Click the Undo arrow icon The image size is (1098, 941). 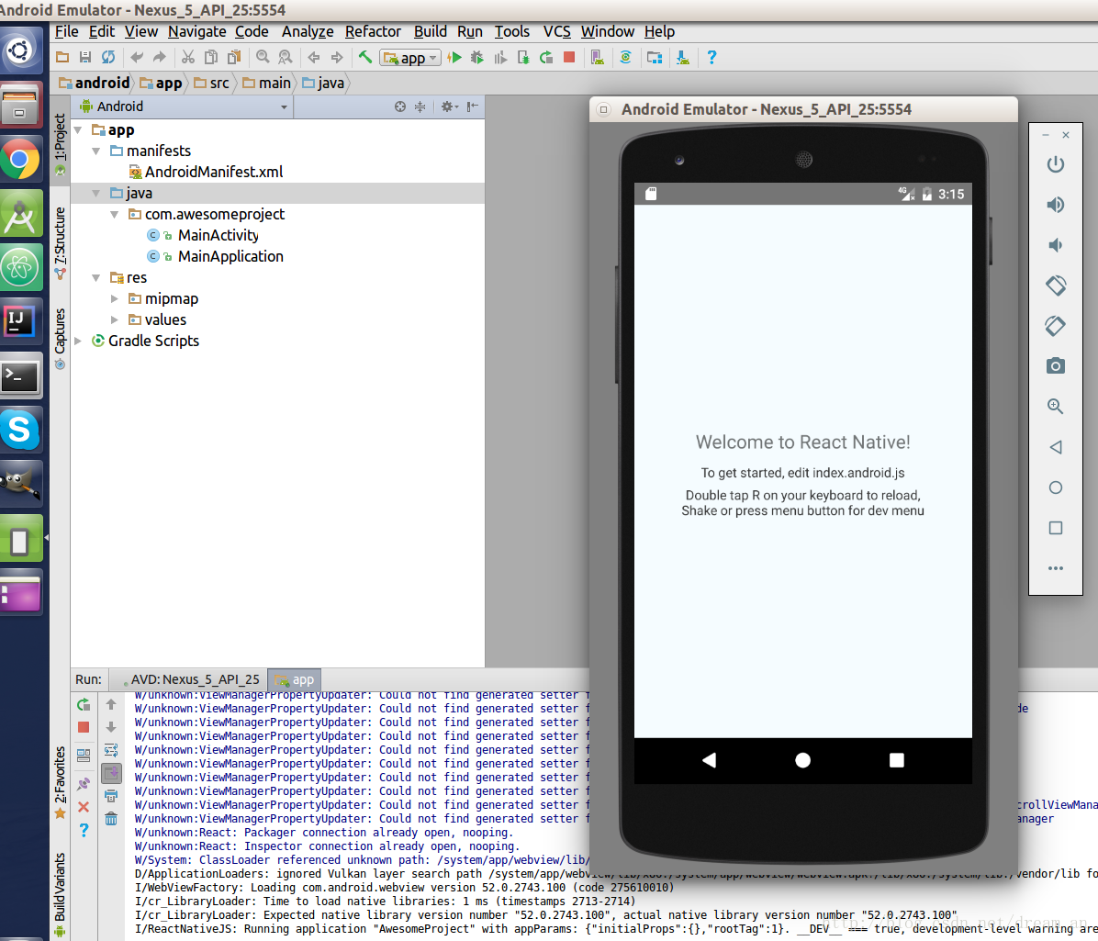point(138,58)
